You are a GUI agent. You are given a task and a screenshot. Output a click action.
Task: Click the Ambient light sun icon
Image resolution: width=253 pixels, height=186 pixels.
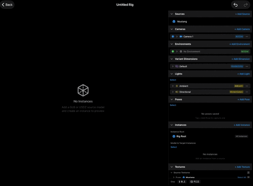pyautogui.click(x=177, y=86)
